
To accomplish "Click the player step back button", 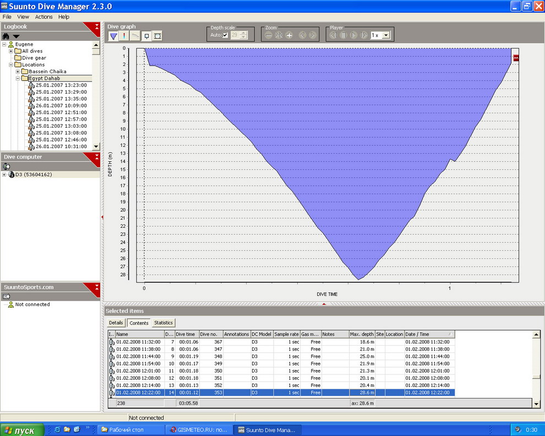I will pos(333,35).
